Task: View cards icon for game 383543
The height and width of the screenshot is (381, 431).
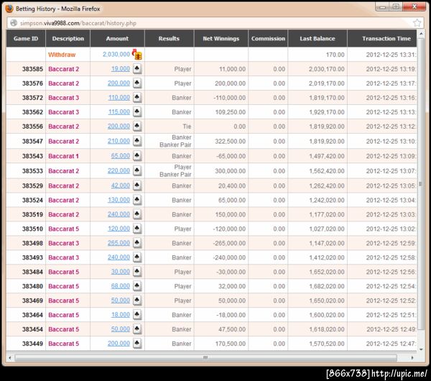Action: pos(137,156)
